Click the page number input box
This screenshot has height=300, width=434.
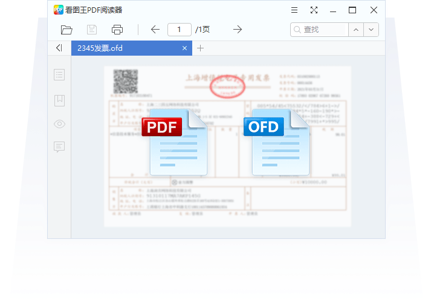pos(180,30)
